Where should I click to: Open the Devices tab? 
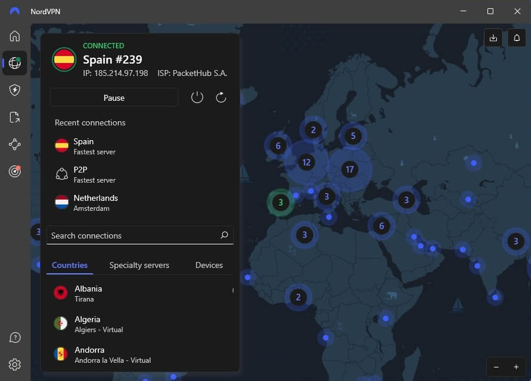point(209,265)
